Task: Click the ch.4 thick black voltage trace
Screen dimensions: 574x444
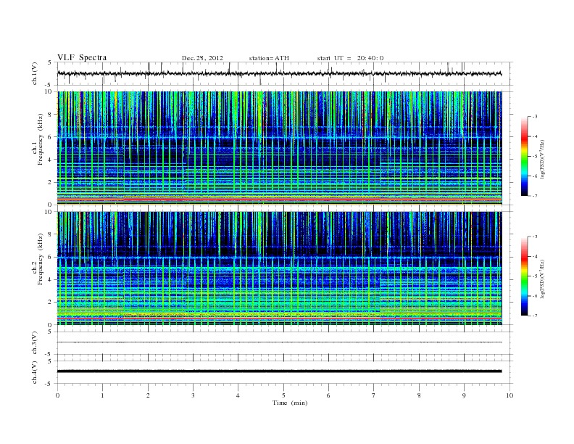Action: 279,371
